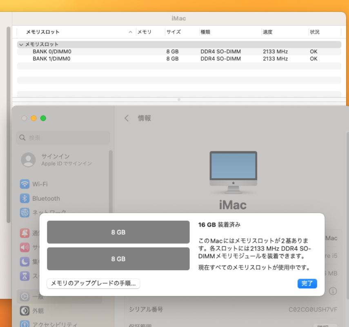
Task: Go back using the chevron beside 情報
Action: click(x=127, y=118)
